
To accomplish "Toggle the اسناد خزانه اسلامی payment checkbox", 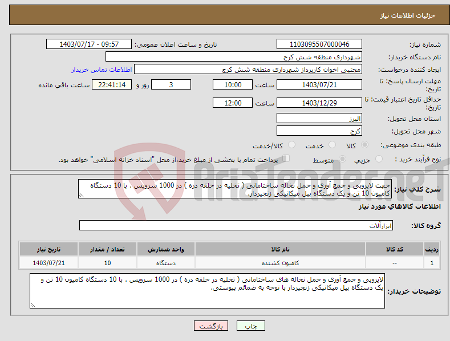I will point(286,159).
